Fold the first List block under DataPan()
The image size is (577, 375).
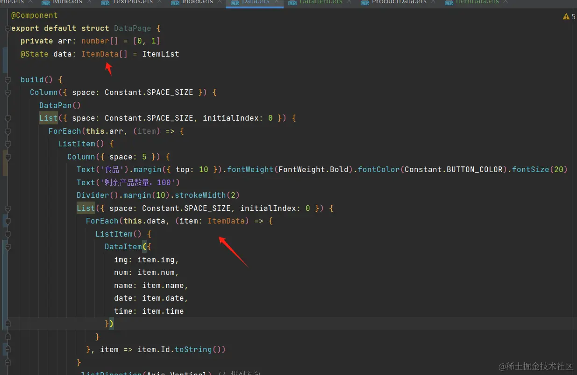point(7,119)
